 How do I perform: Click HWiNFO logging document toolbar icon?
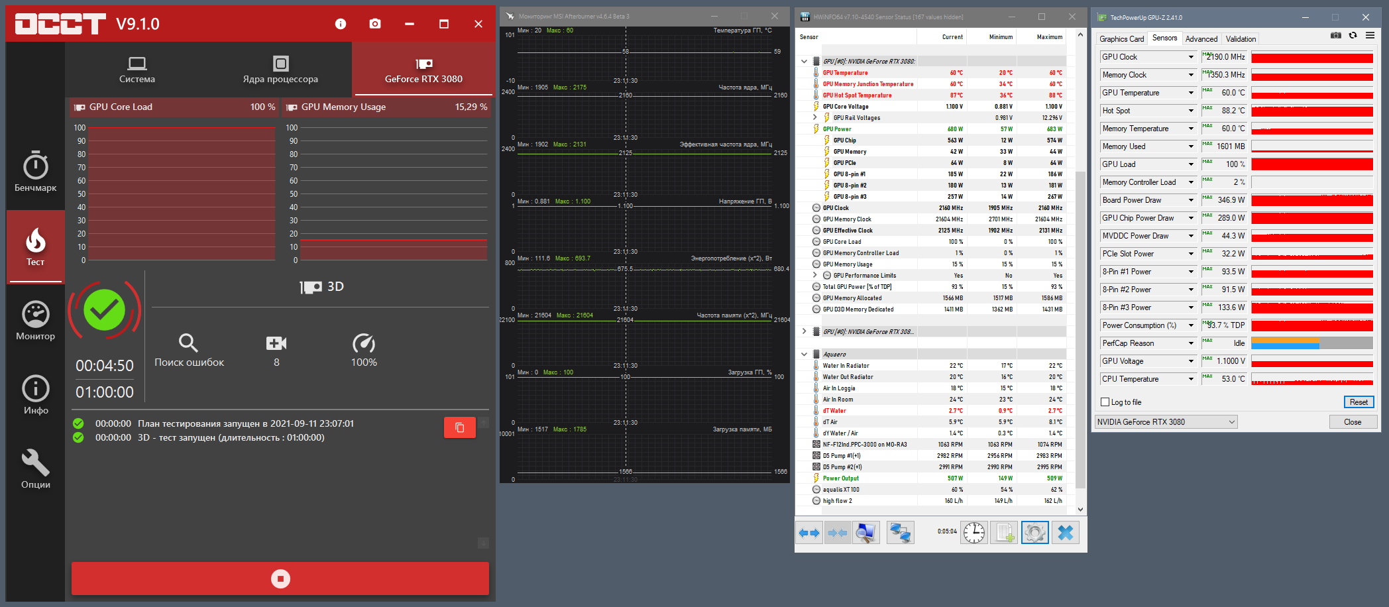[1004, 533]
